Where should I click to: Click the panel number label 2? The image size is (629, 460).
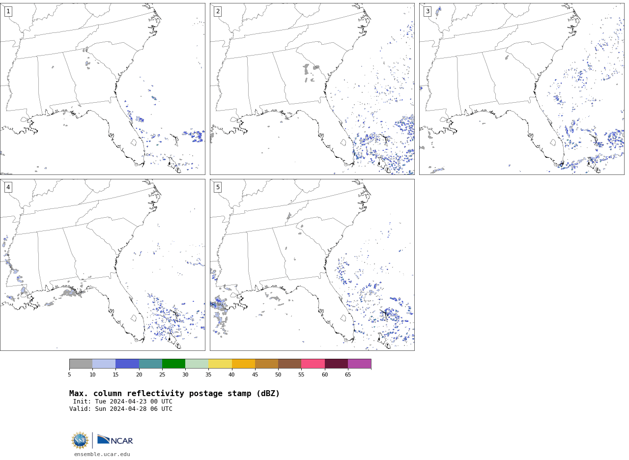(218, 11)
